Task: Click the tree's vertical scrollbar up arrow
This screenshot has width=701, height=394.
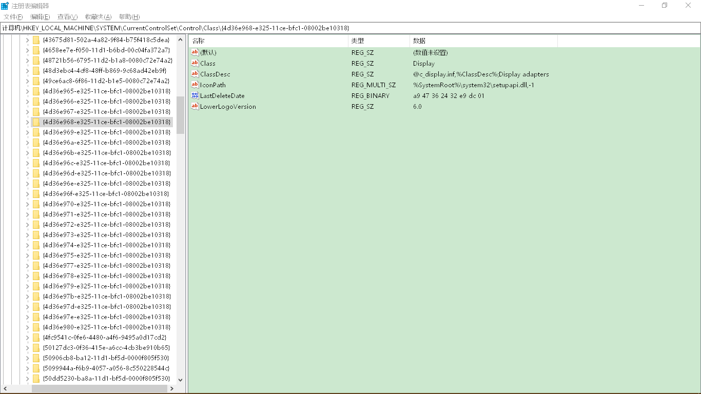Action: 180,40
